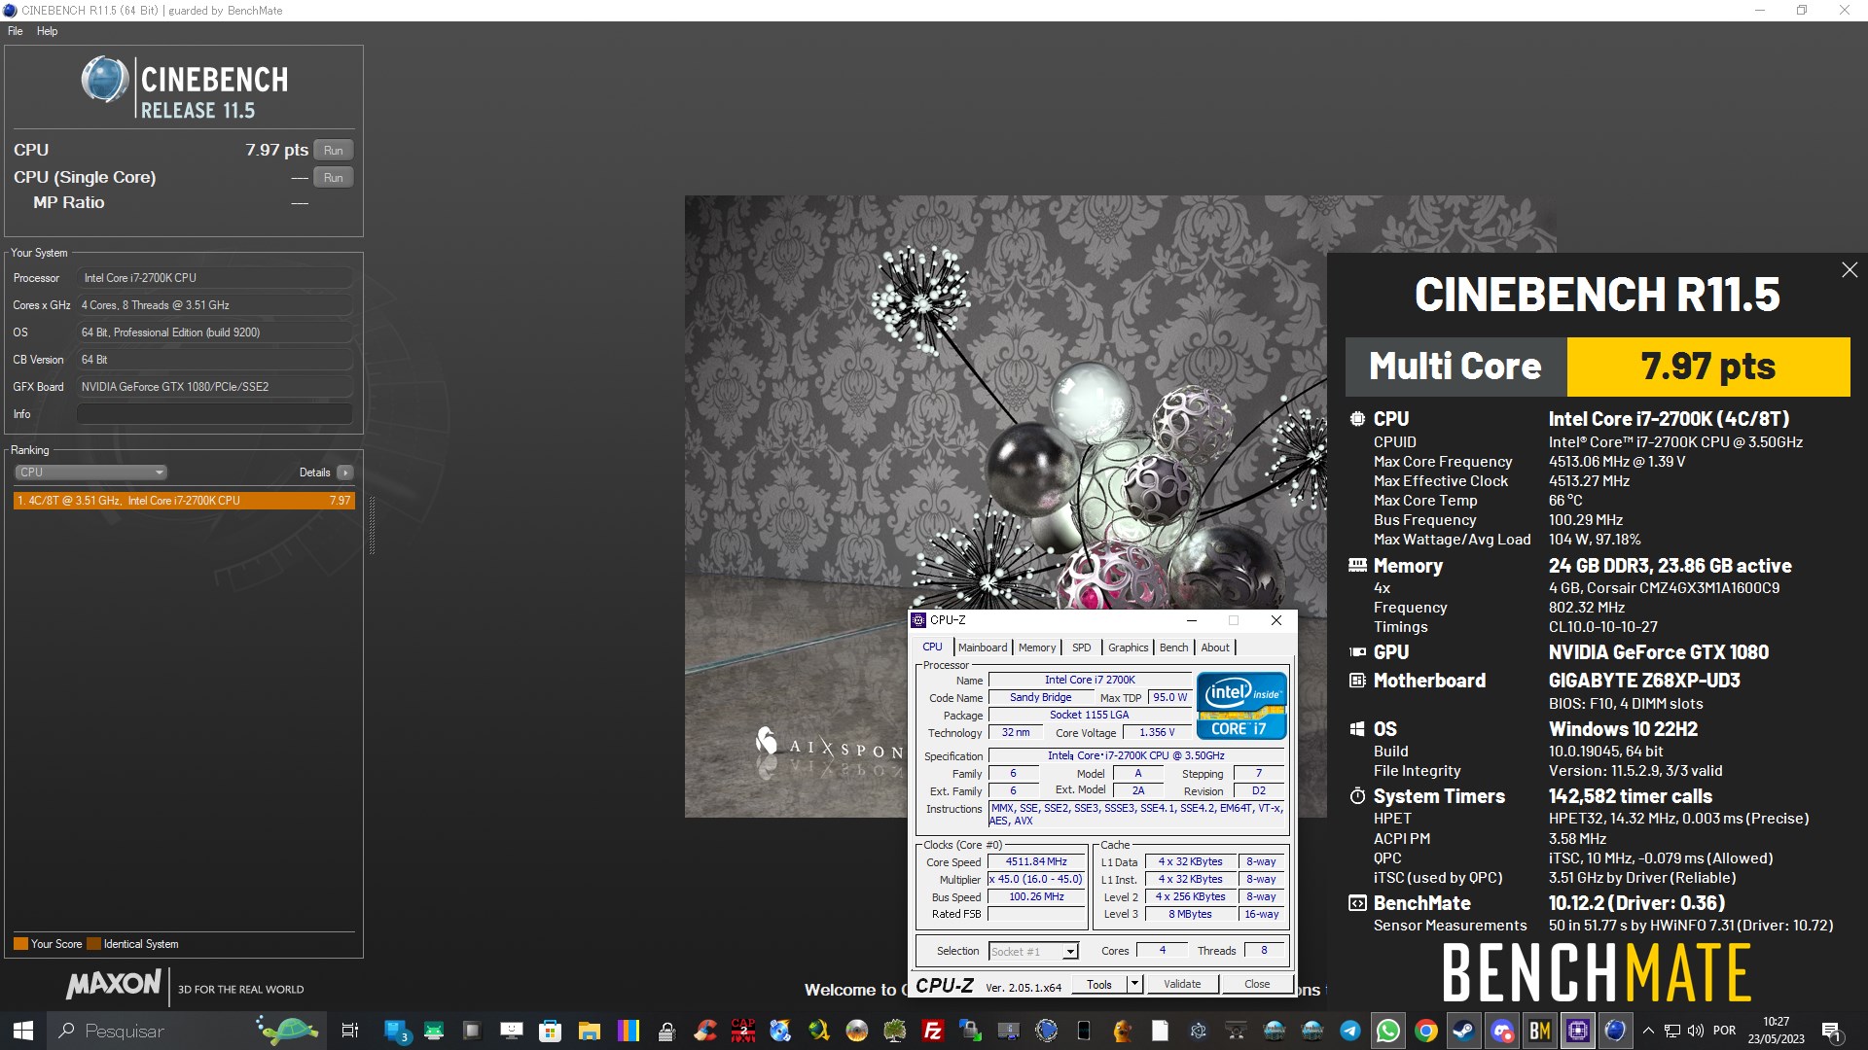This screenshot has height=1050, width=1868.
Task: Switch to Steam on the taskbar
Action: tap(1463, 1031)
